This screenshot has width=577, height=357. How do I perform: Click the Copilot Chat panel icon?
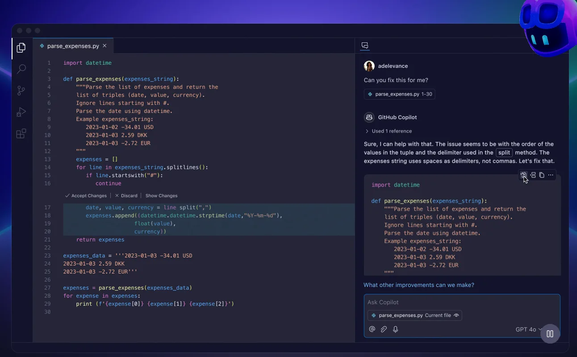[x=365, y=46]
